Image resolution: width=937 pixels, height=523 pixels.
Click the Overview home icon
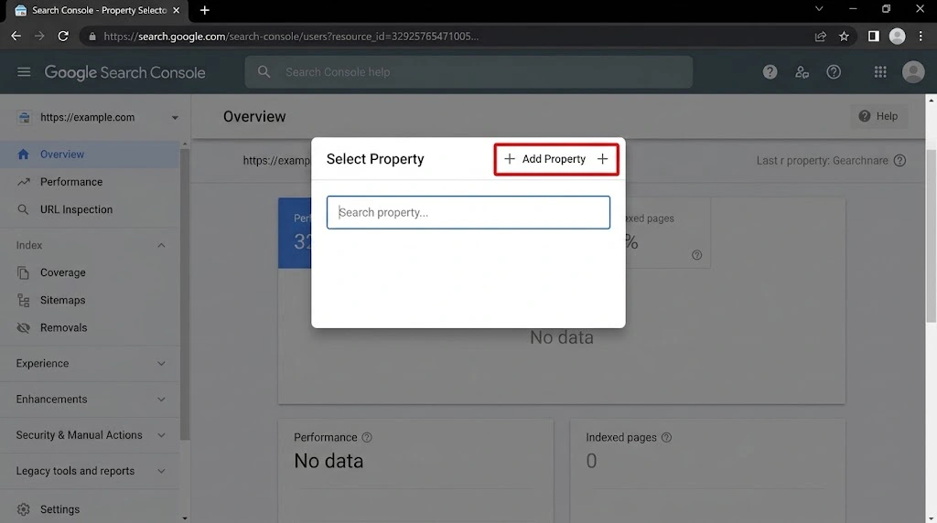23,154
